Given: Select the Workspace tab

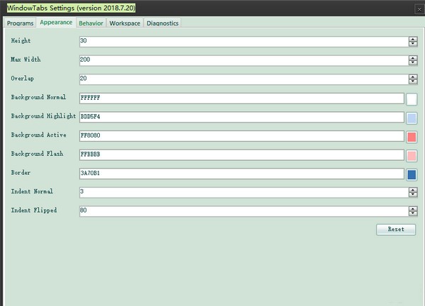Looking at the screenshot, I should pyautogui.click(x=125, y=23).
